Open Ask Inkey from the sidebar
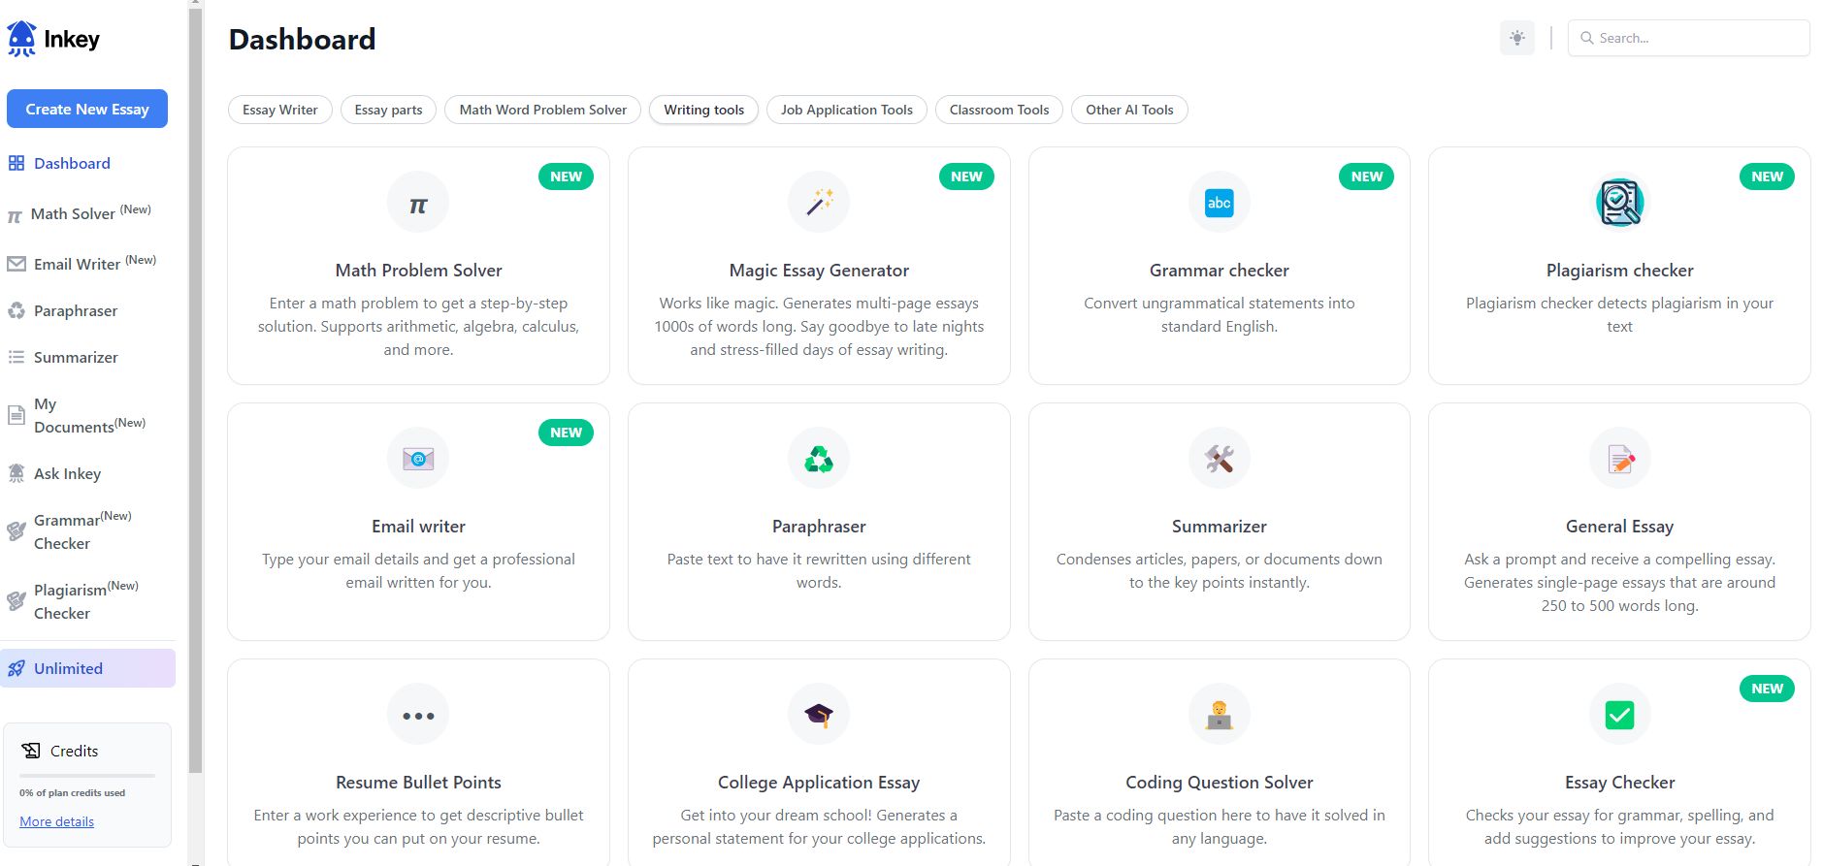This screenshot has width=1823, height=866. click(67, 473)
